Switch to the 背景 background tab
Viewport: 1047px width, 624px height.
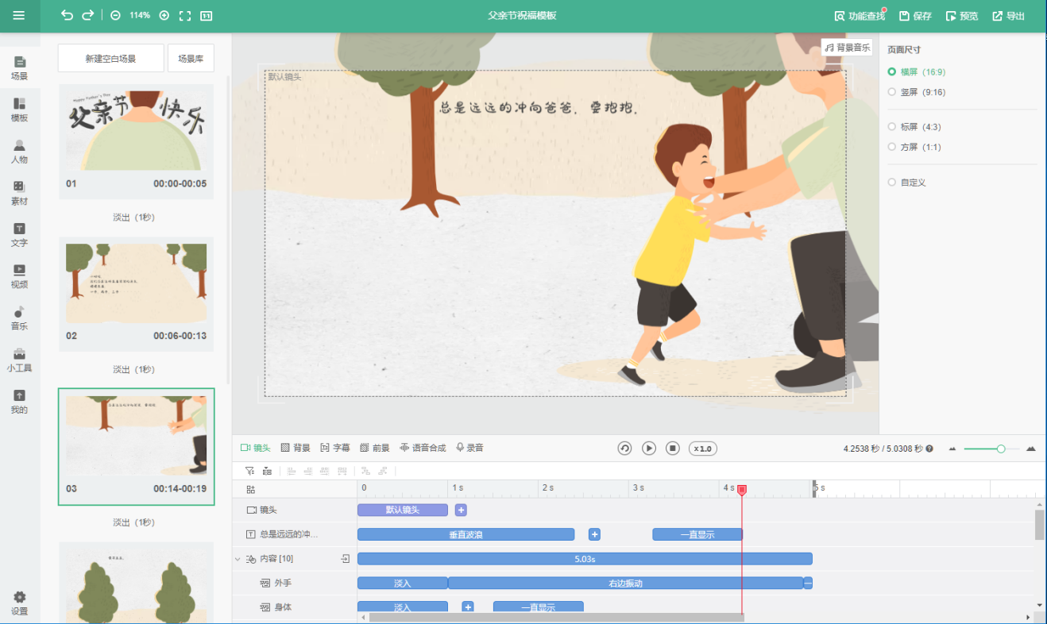tap(296, 448)
